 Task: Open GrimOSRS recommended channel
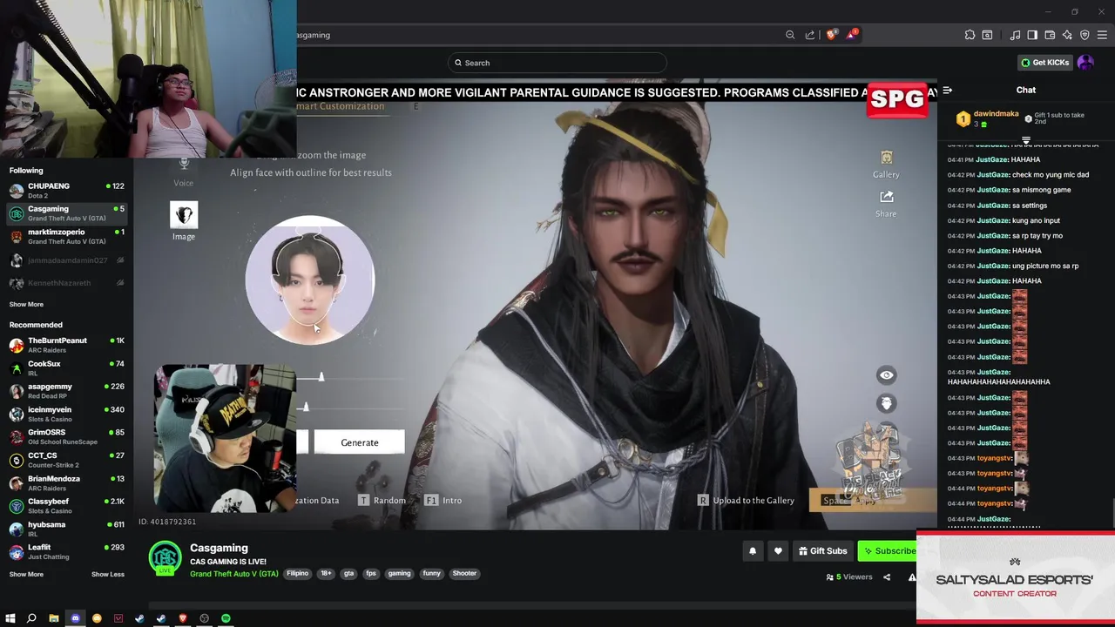pos(66,436)
